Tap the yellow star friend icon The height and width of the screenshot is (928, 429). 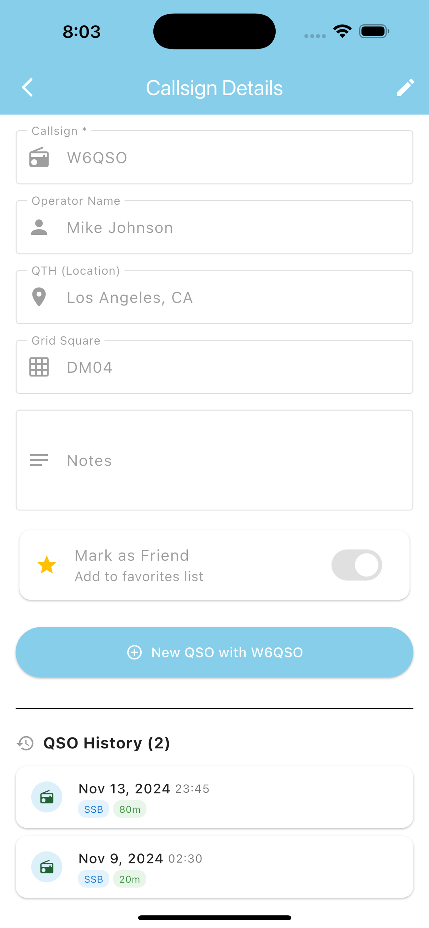[x=47, y=565]
